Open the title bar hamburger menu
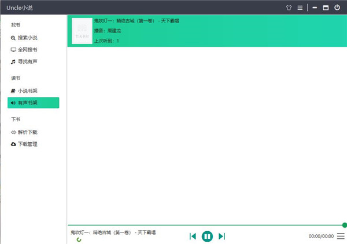This screenshot has height=244, width=347. tap(300, 8)
